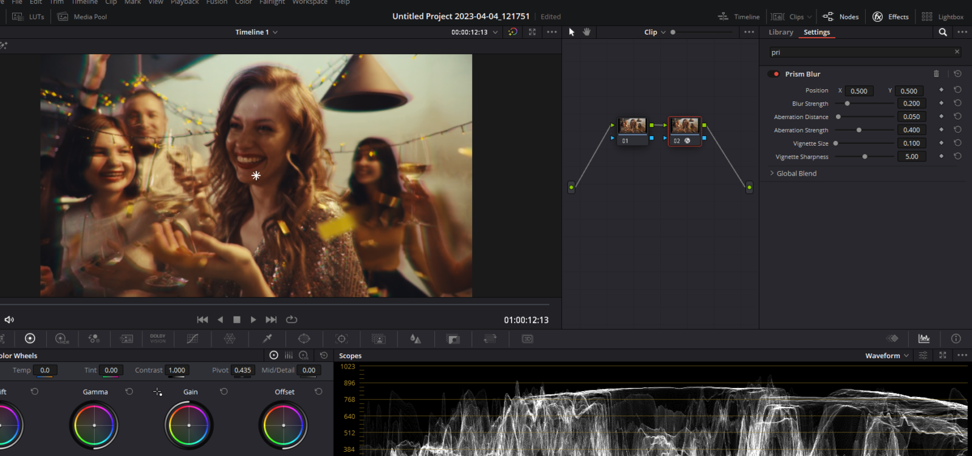Open the Curves palette
The width and height of the screenshot is (972, 456).
coord(193,339)
